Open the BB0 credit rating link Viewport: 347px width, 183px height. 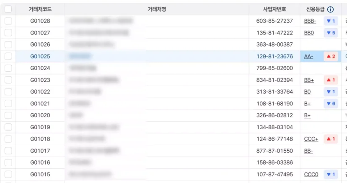tap(309, 33)
